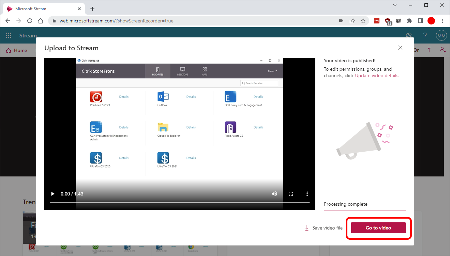Click Details next to Cloud File Explorer

point(191,127)
